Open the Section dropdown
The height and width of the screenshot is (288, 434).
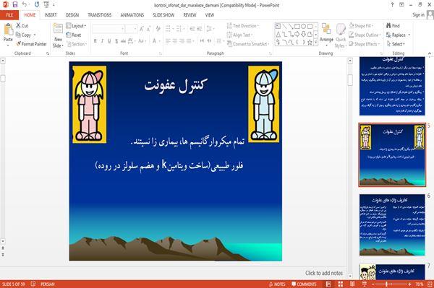(x=77, y=44)
